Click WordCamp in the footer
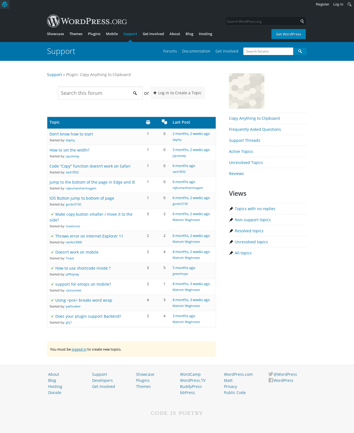The height and width of the screenshot is (433, 354). tap(190, 374)
